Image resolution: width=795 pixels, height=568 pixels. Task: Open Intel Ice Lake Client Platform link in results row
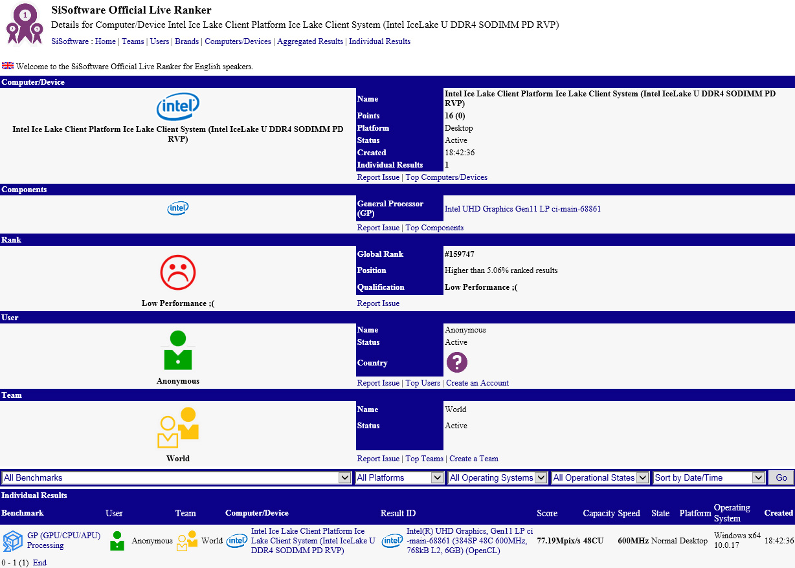coord(313,541)
